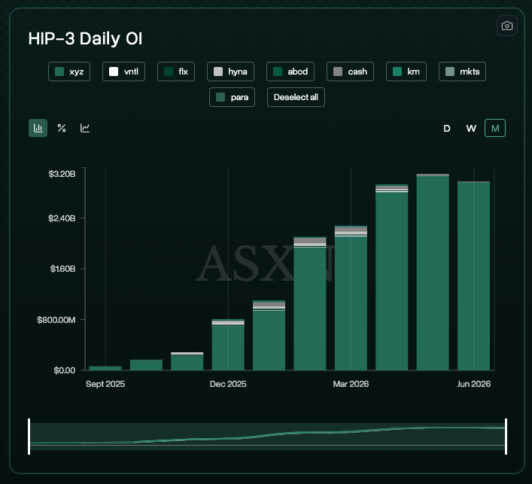The image size is (532, 484).
Task: Toggle the vntl series
Action: (124, 72)
